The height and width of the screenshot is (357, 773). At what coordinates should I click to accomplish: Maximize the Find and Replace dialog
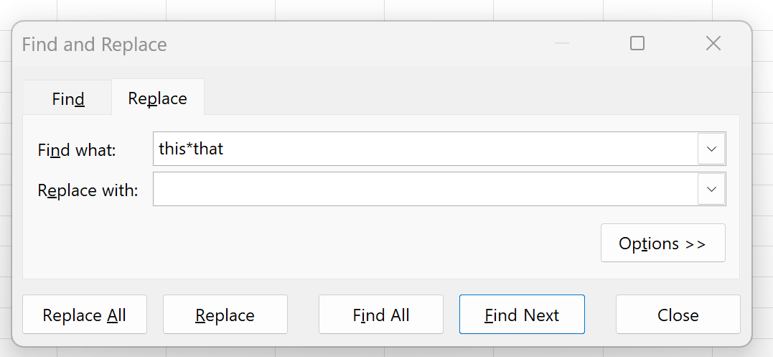(x=637, y=44)
